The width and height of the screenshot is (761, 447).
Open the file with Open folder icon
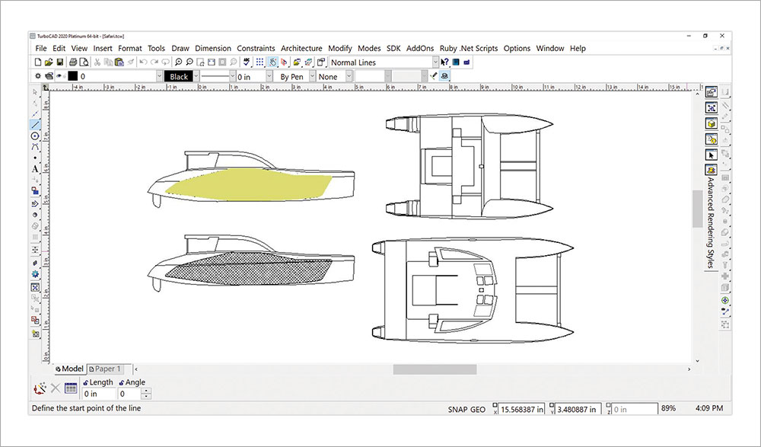pyautogui.click(x=49, y=62)
